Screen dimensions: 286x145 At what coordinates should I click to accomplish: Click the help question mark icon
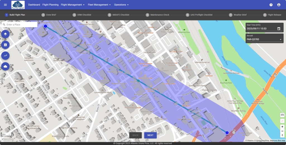click(x=271, y=5)
